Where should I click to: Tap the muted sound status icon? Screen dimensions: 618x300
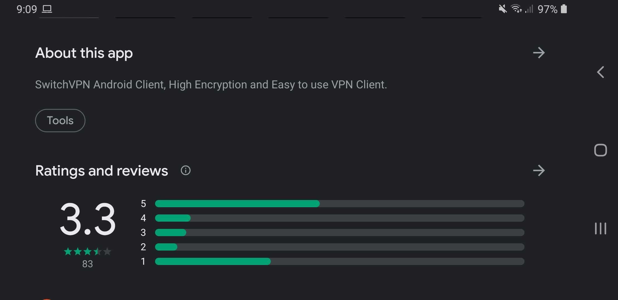click(x=503, y=9)
